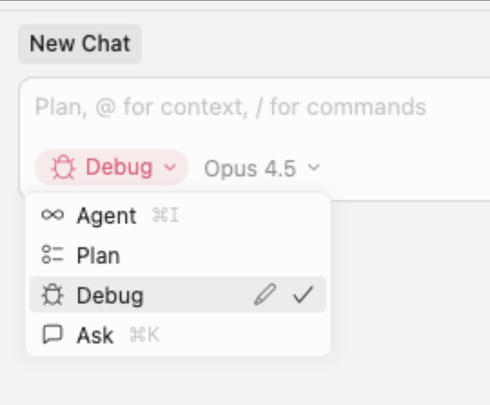Screen dimensions: 490x405
Task: Select Agent mode from the menu
Action: pos(106,216)
